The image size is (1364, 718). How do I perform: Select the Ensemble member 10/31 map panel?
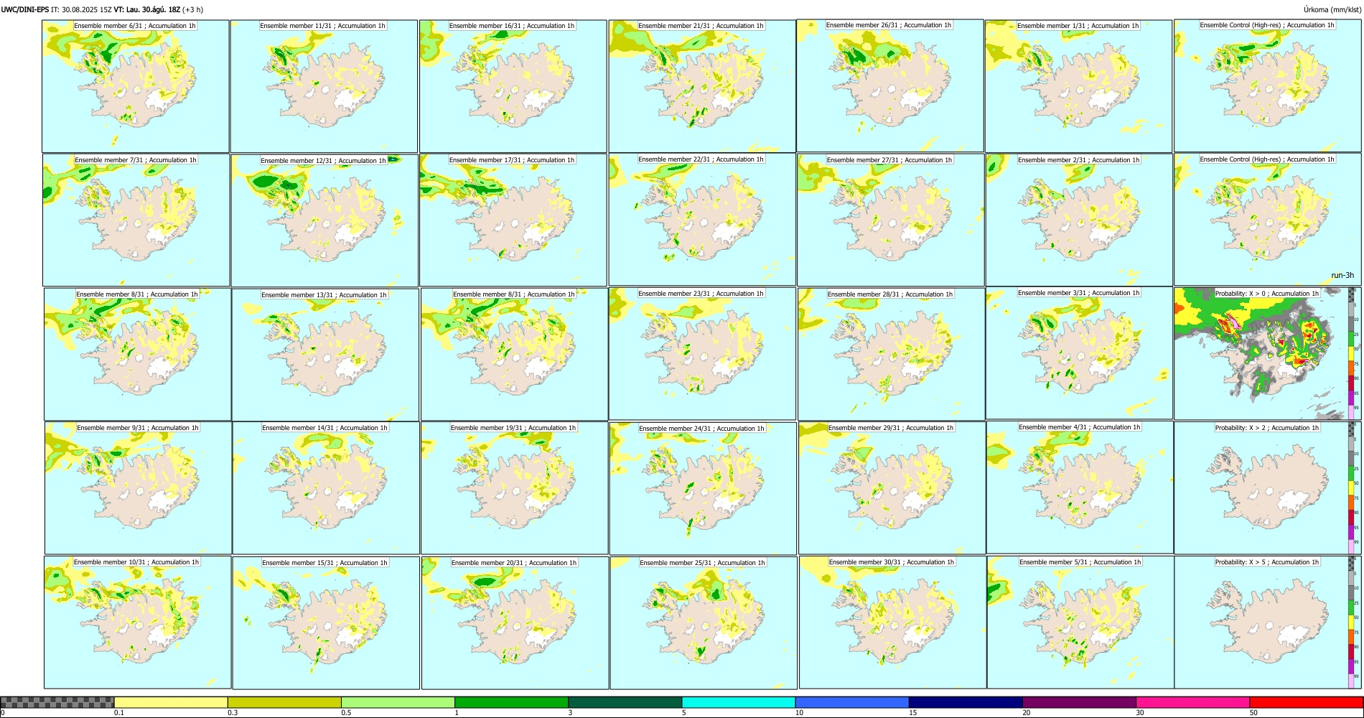point(138,622)
